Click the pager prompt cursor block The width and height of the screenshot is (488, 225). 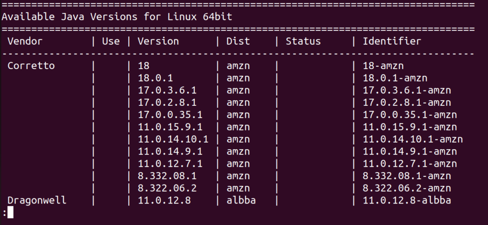click(10, 213)
